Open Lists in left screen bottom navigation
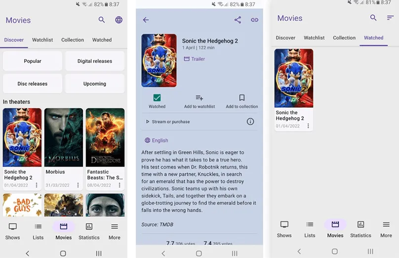Screen dimensions: 399x258 (38, 231)
